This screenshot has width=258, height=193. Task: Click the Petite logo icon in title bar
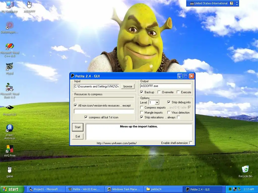(73, 76)
